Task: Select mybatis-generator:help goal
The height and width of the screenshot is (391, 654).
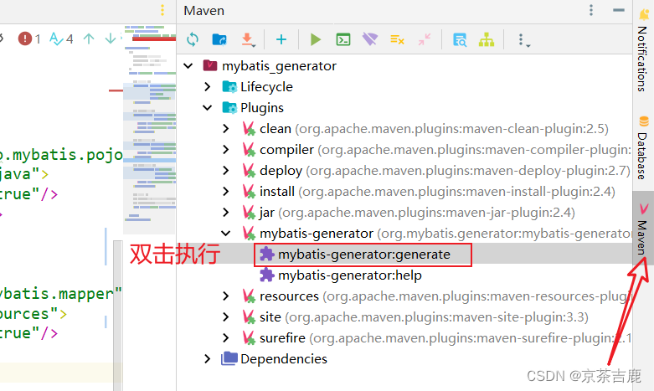Action: tap(349, 275)
